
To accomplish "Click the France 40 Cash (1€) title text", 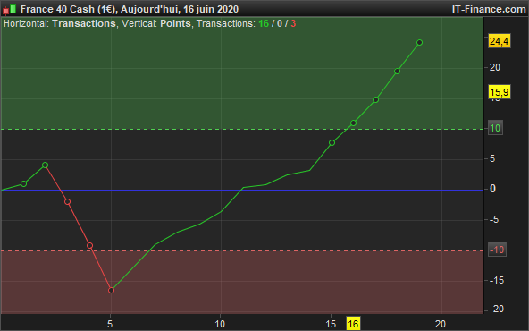I will click(69, 9).
